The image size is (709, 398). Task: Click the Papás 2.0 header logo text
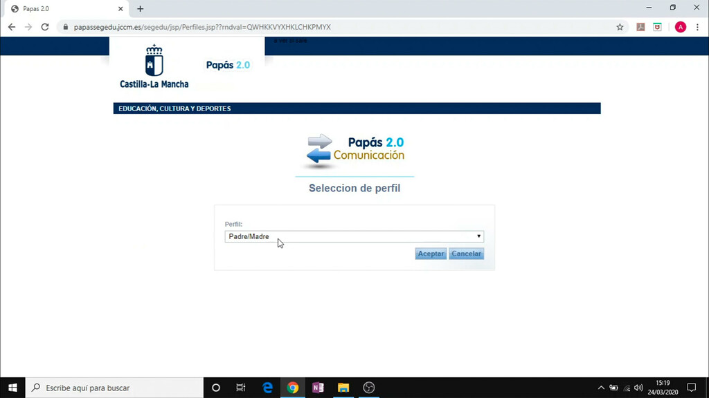pos(228,65)
